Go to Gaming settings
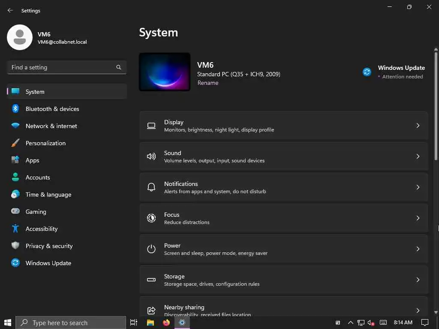The height and width of the screenshot is (329, 439). pyautogui.click(x=67, y=212)
